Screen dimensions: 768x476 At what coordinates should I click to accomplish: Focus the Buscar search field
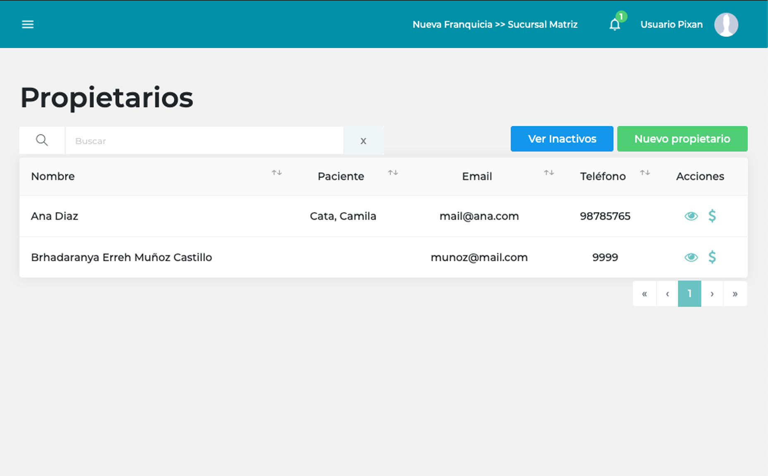point(204,141)
